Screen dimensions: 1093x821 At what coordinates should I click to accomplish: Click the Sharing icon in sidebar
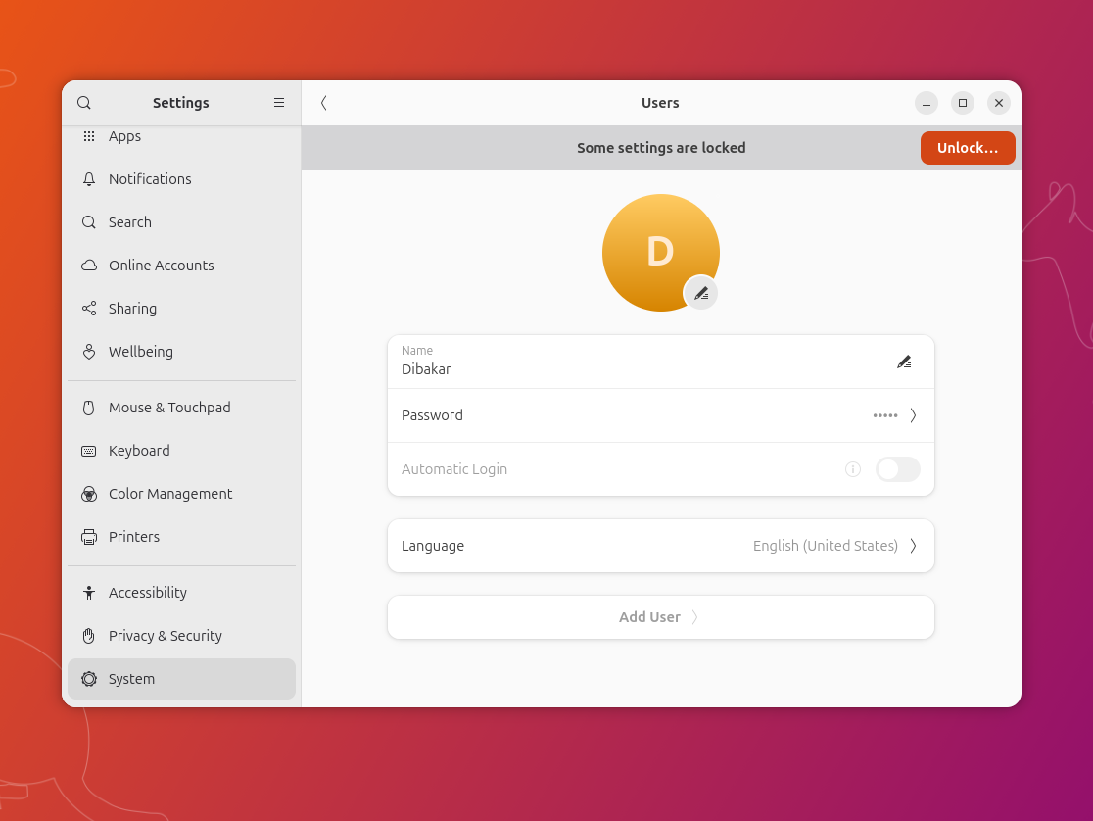[x=89, y=309]
